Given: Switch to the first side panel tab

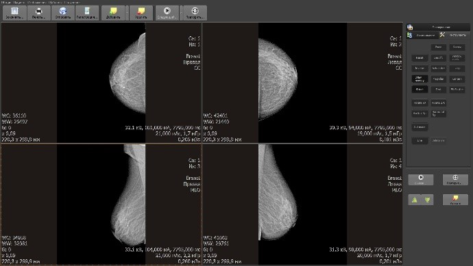Looking at the screenshot, I should (x=422, y=35).
